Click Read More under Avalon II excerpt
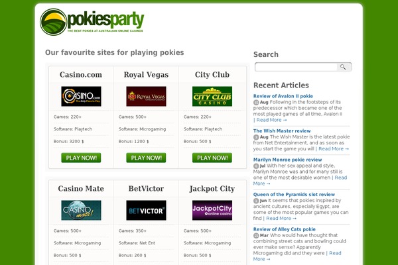The width and height of the screenshot is (398, 265). (x=271, y=120)
